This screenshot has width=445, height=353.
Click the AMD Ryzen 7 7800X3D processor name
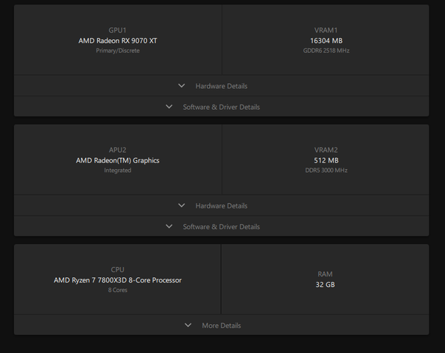(117, 280)
